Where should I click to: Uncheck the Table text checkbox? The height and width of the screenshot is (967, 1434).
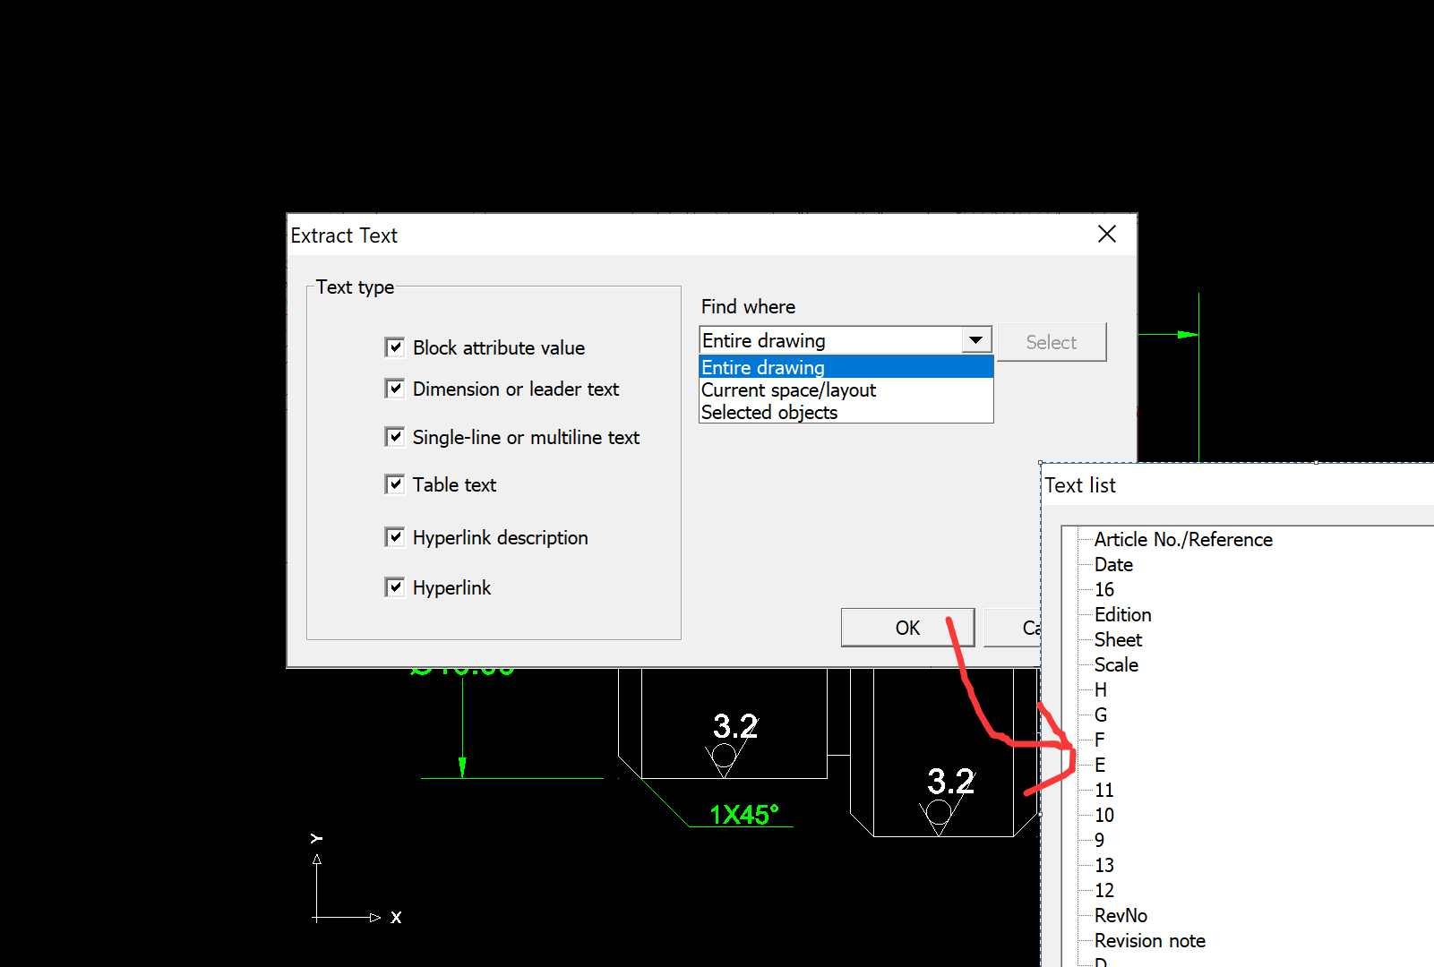point(394,484)
